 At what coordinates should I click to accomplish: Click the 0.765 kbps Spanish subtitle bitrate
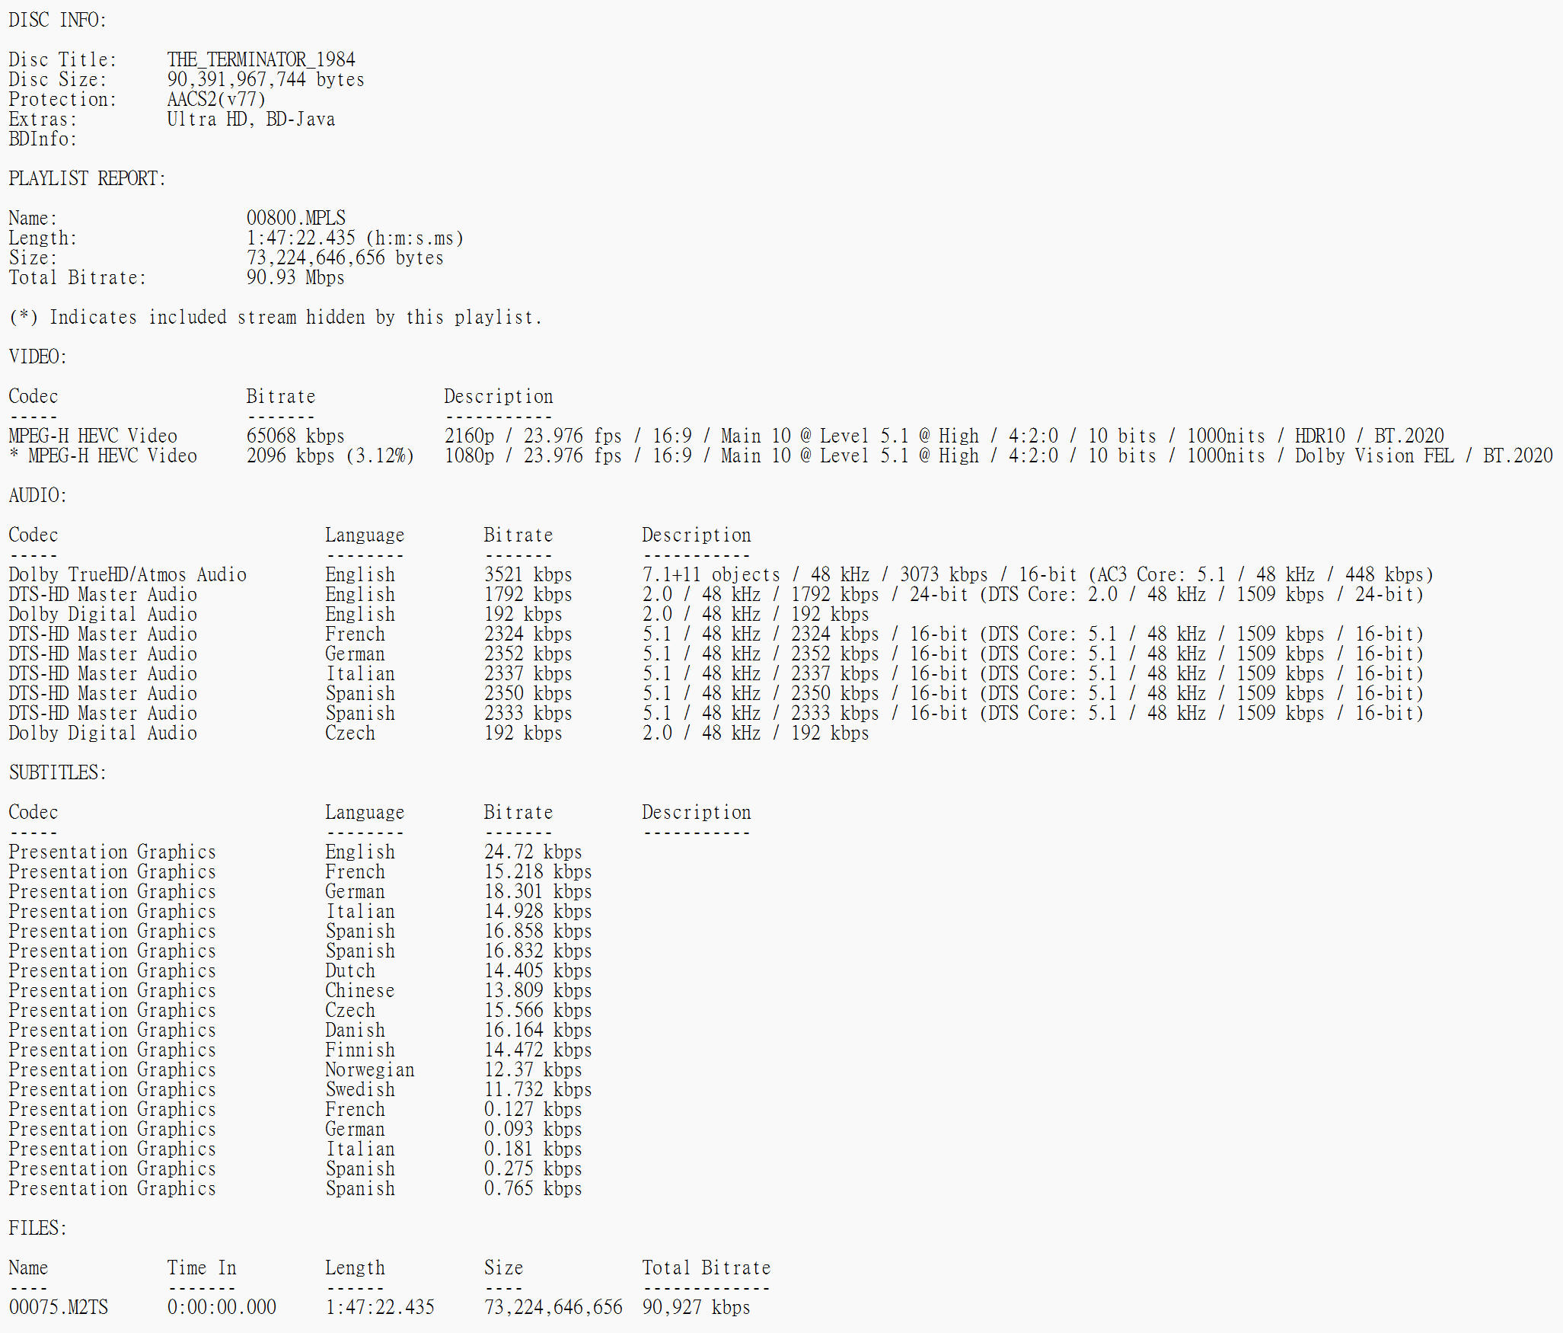click(x=533, y=1188)
